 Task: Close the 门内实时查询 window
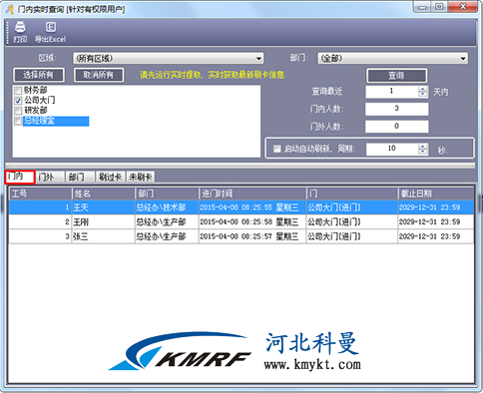pos(463,7)
